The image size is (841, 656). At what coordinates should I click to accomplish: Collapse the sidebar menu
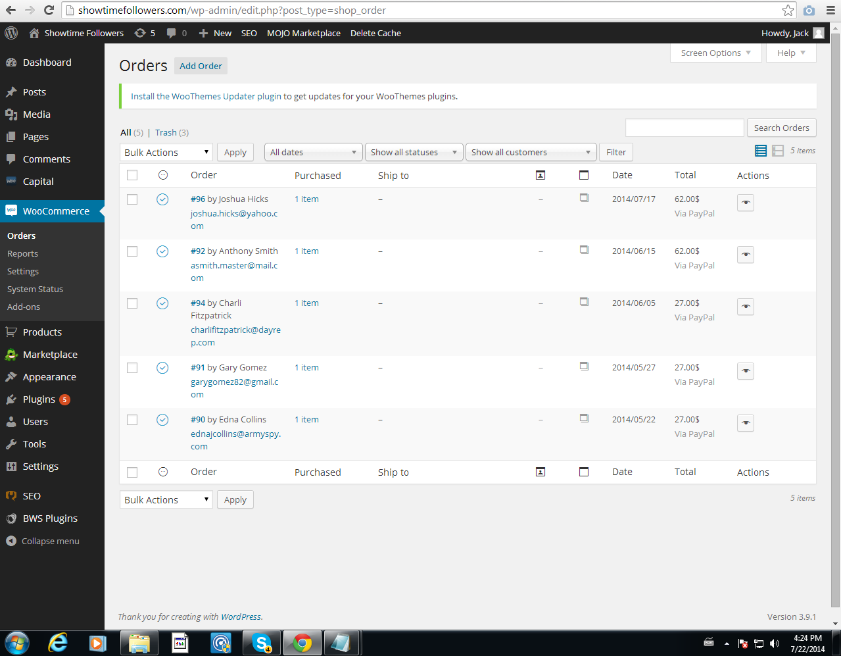[43, 541]
